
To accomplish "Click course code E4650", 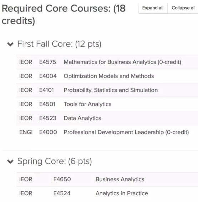I will (x=62, y=179).
